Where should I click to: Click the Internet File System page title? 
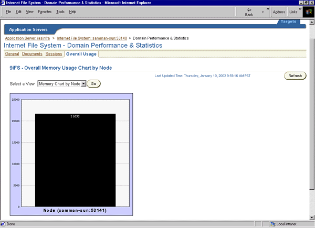click(x=83, y=45)
